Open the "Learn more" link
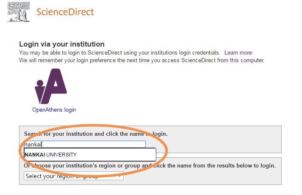The height and width of the screenshot is (195, 302). pos(238,53)
